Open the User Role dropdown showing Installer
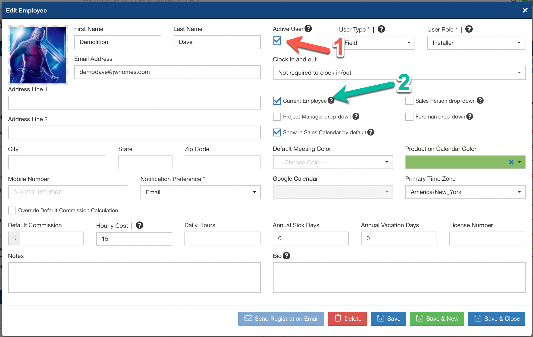The height and width of the screenshot is (337, 533). (476, 43)
